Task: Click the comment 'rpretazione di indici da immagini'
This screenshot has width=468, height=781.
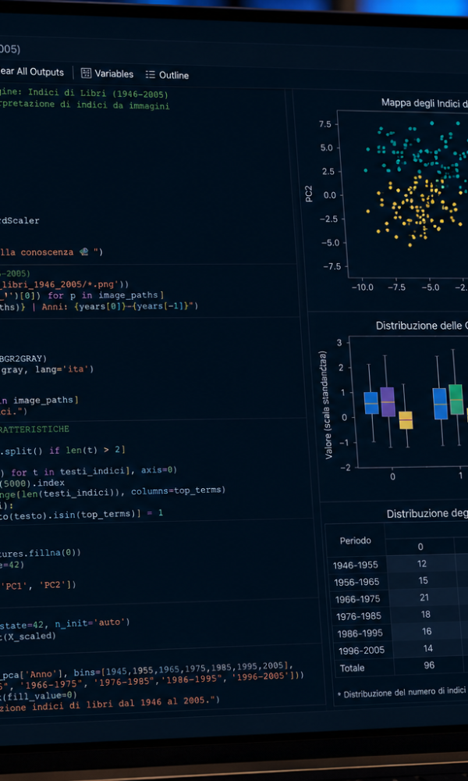Action: (84, 105)
